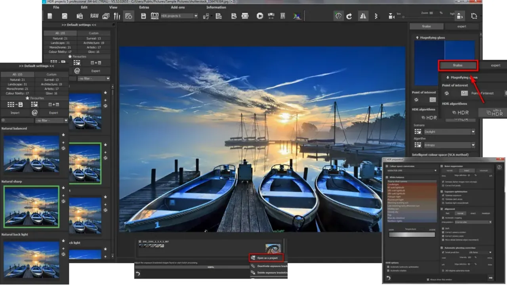Click the circular reload arrow toolbar icon
Viewport: 507px width, 285px height.
click(x=349, y=16)
